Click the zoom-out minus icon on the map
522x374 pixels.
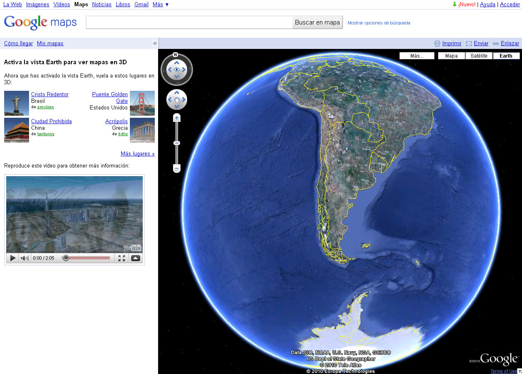click(176, 168)
